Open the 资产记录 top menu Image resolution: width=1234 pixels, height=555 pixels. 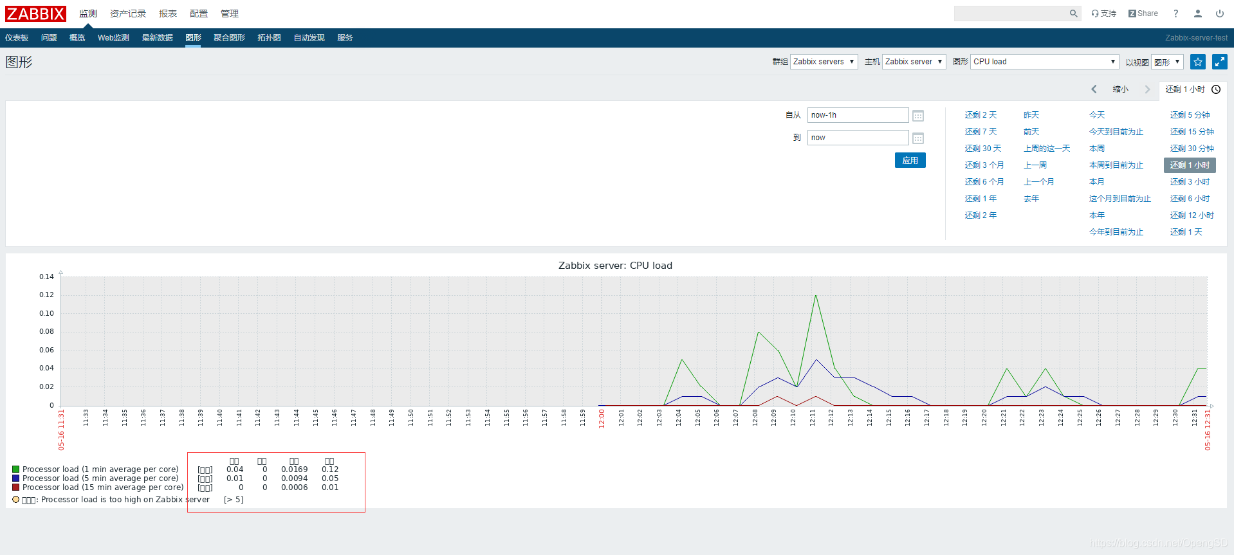[128, 14]
